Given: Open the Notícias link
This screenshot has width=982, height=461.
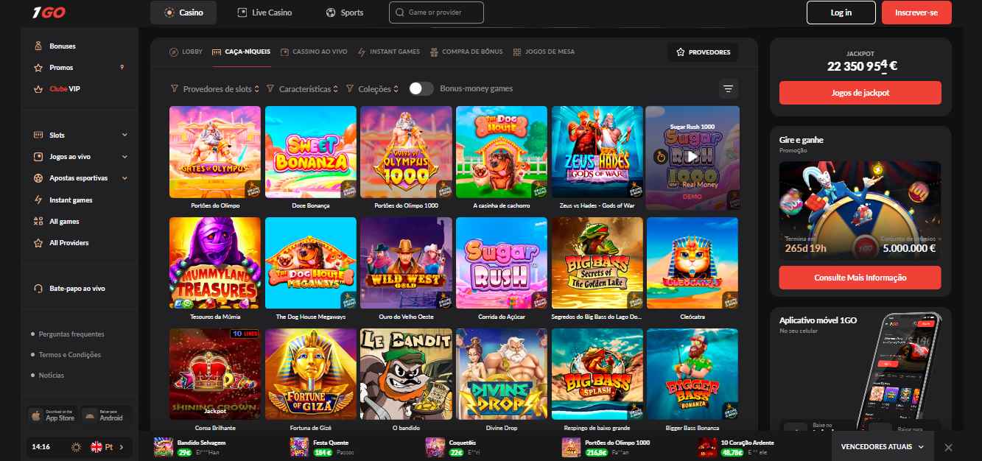Looking at the screenshot, I should pyautogui.click(x=52, y=376).
